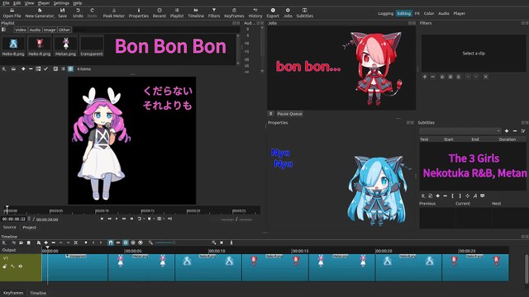Toggle ripple markers in the timeline toolbar
The height and width of the screenshot is (297, 529).
click(x=141, y=243)
